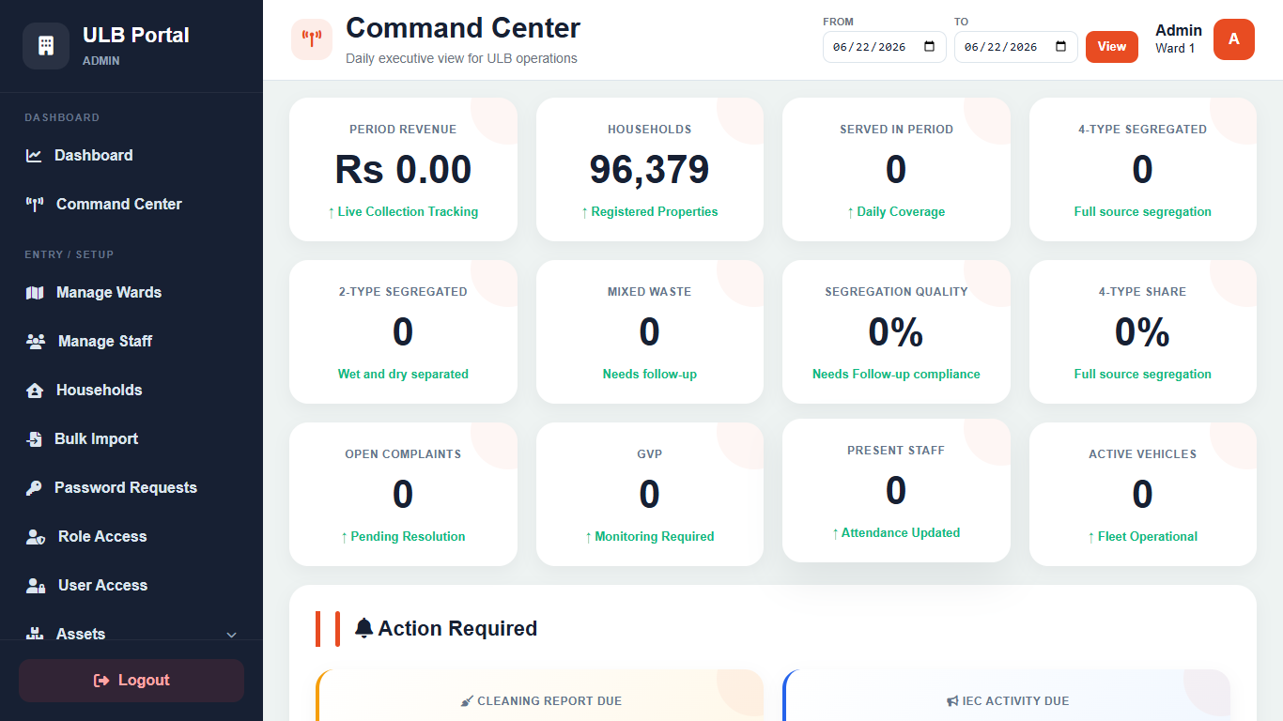Screen dimensions: 1283x721
Task: Open the 2-Type Segregated card
Action: (x=403, y=331)
